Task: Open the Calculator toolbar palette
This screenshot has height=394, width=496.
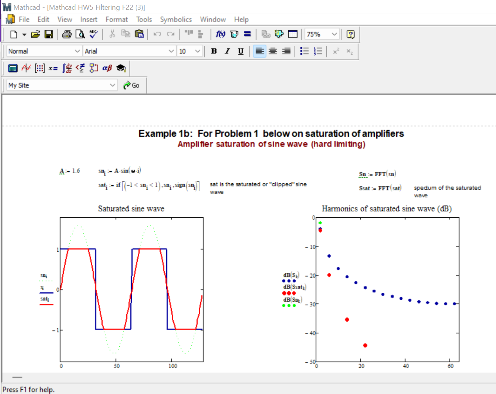Action: [x=13, y=68]
